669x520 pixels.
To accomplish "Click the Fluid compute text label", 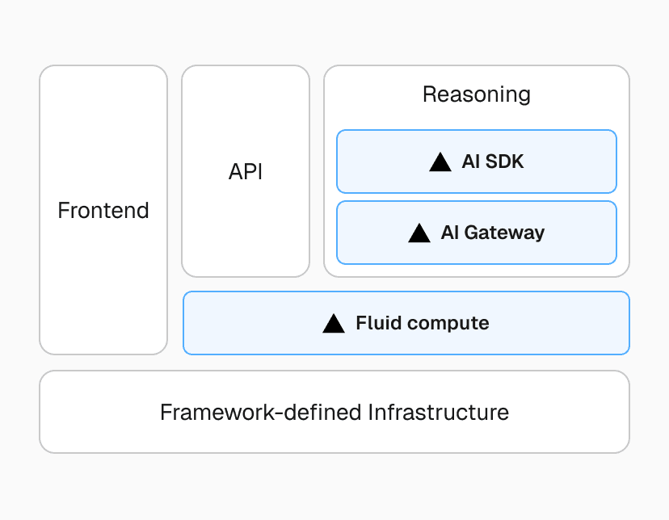I will point(423,324).
